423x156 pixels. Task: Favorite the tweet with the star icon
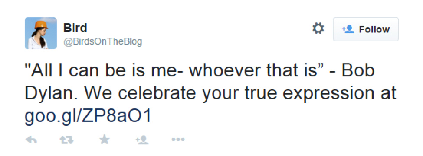coord(105,139)
